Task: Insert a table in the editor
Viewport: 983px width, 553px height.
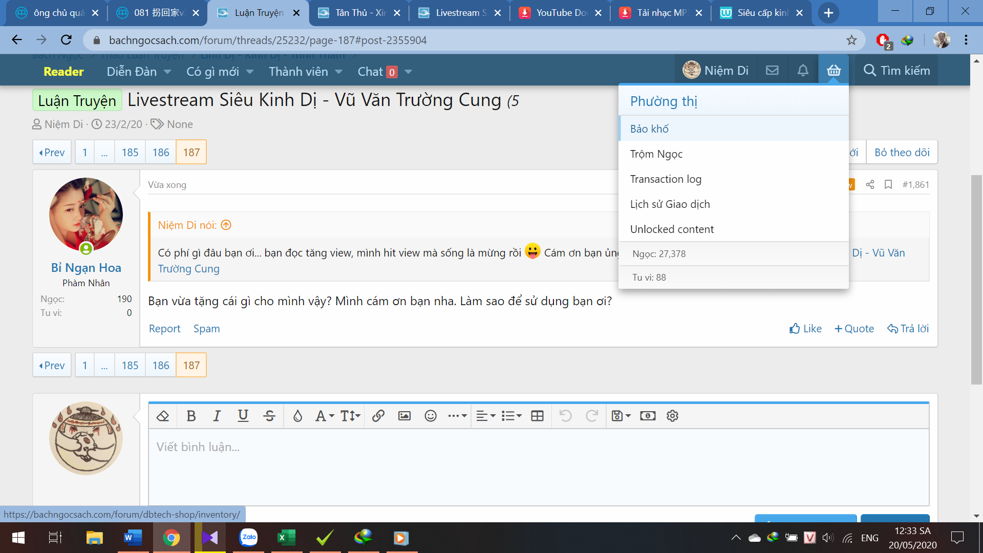Action: click(x=537, y=416)
